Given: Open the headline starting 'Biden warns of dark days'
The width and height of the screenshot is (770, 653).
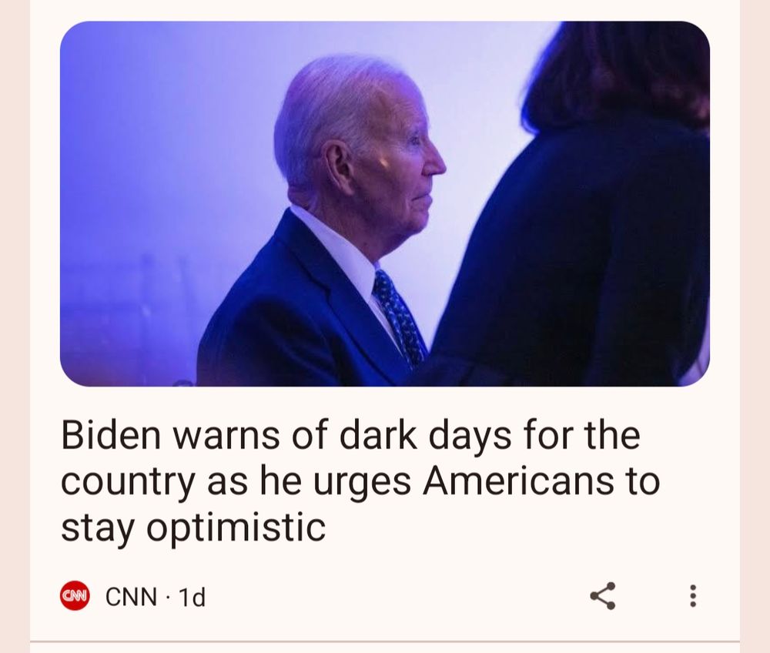Looking at the screenshot, I should 360,481.
